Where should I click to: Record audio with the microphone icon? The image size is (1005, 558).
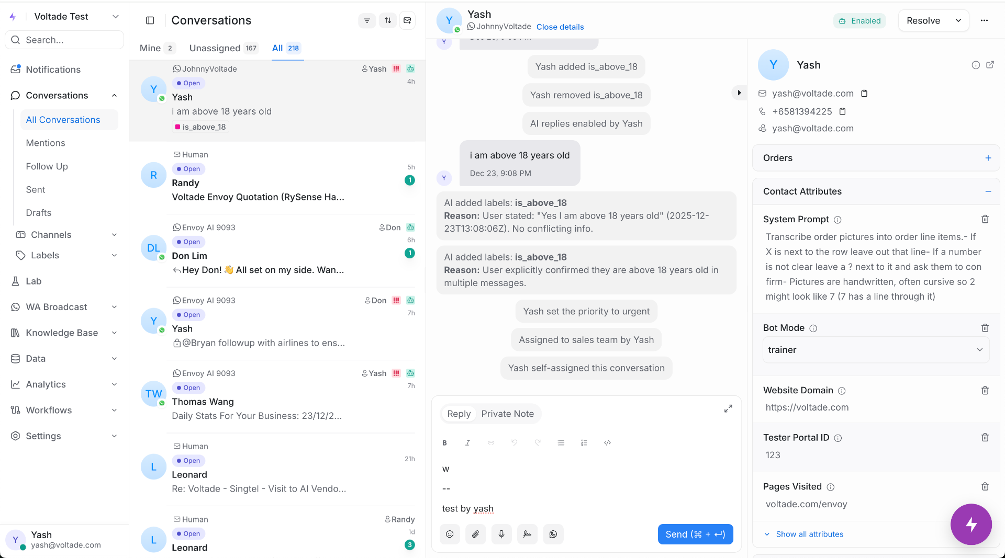[x=501, y=534]
